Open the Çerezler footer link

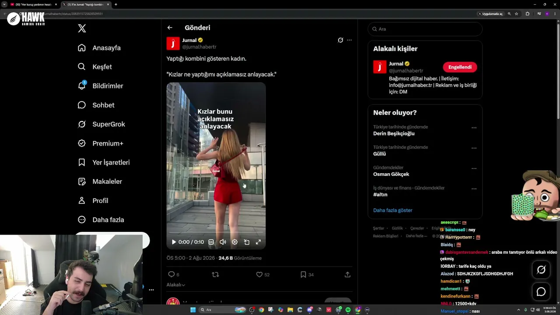pos(417,228)
